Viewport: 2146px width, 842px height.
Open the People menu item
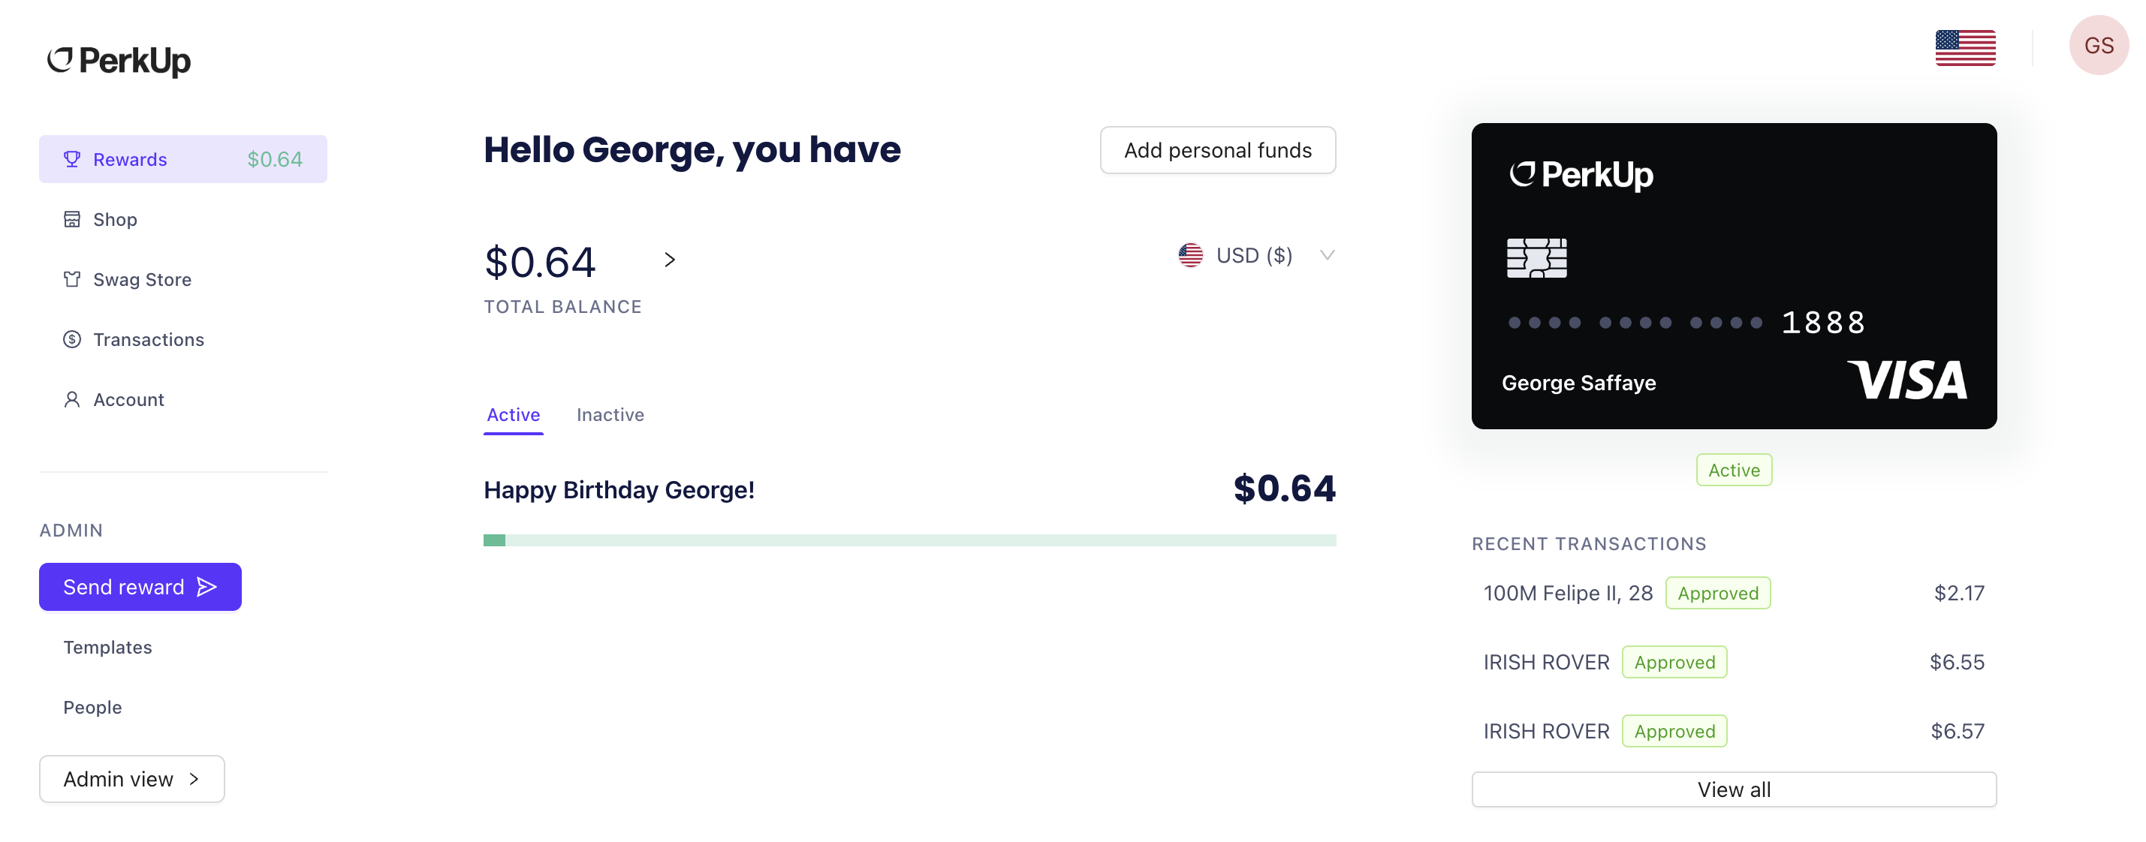(x=92, y=707)
